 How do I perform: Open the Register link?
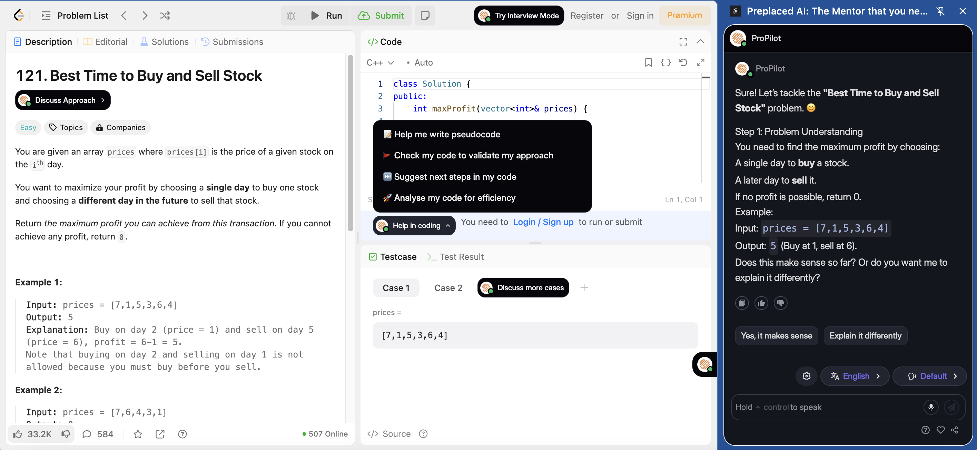coord(586,16)
